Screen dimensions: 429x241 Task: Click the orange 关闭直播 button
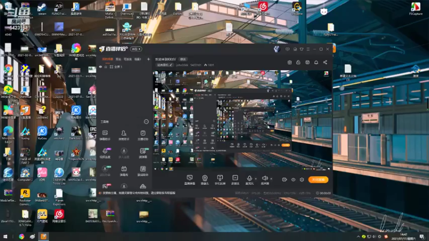(x=318, y=179)
